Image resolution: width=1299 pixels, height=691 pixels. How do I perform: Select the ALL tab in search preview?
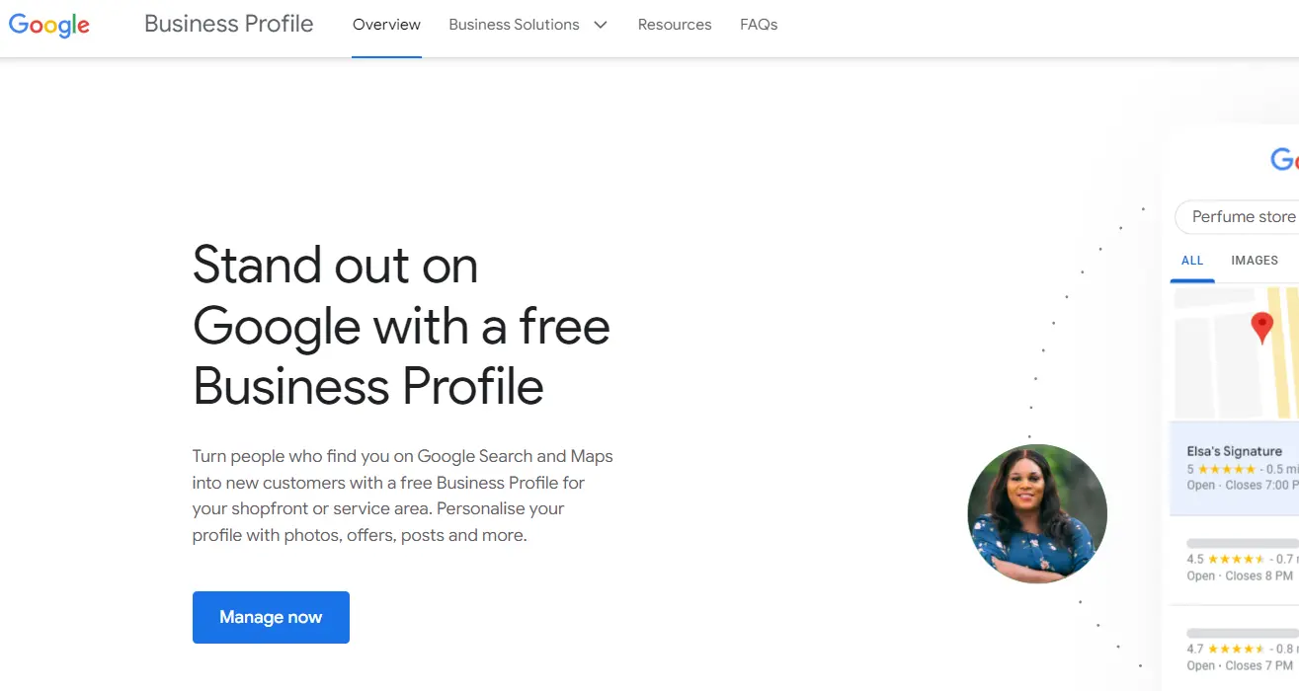[x=1192, y=261]
